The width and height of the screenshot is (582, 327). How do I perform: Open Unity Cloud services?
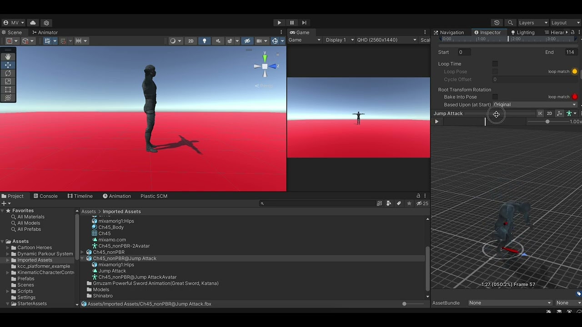pyautogui.click(x=33, y=23)
